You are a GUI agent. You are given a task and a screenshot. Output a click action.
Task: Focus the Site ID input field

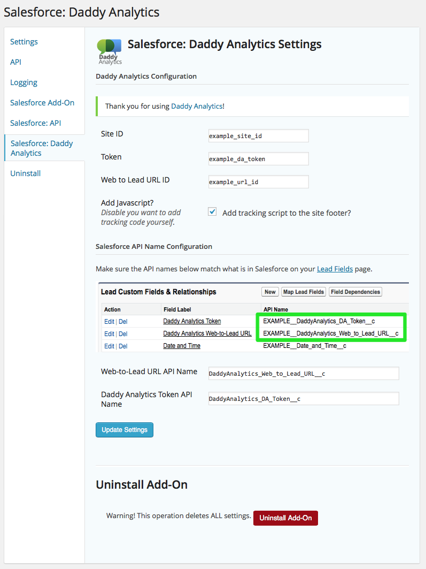tap(258, 136)
